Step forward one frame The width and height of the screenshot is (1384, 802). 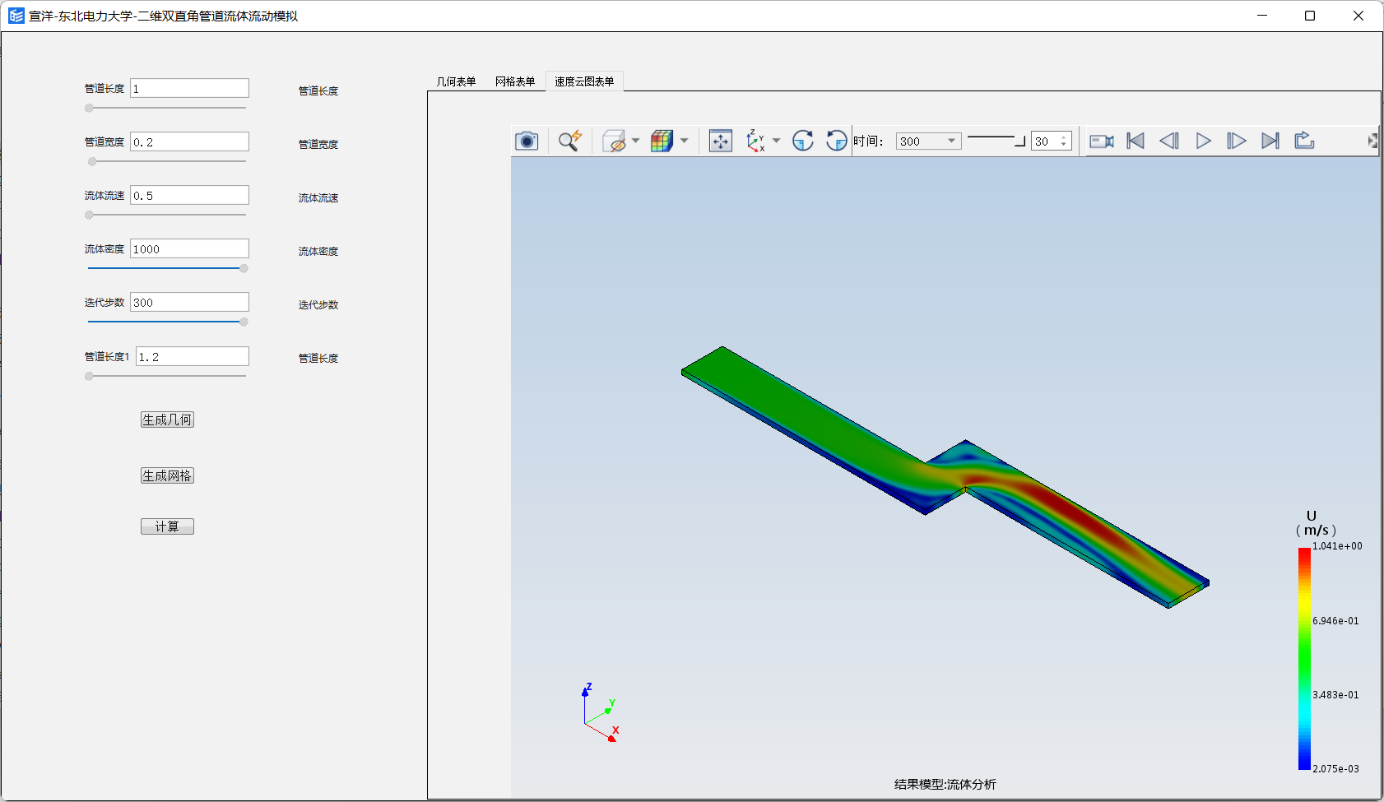[x=1236, y=141]
